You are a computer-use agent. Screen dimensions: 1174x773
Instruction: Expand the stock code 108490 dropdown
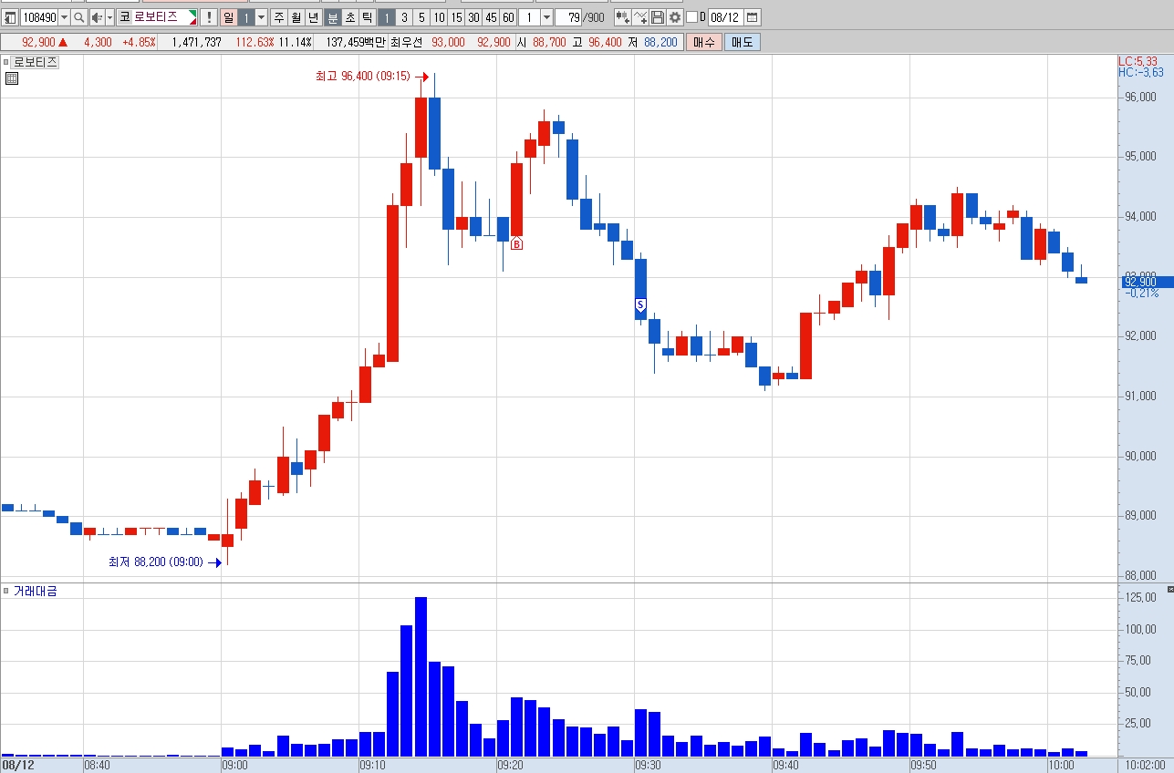pyautogui.click(x=64, y=17)
